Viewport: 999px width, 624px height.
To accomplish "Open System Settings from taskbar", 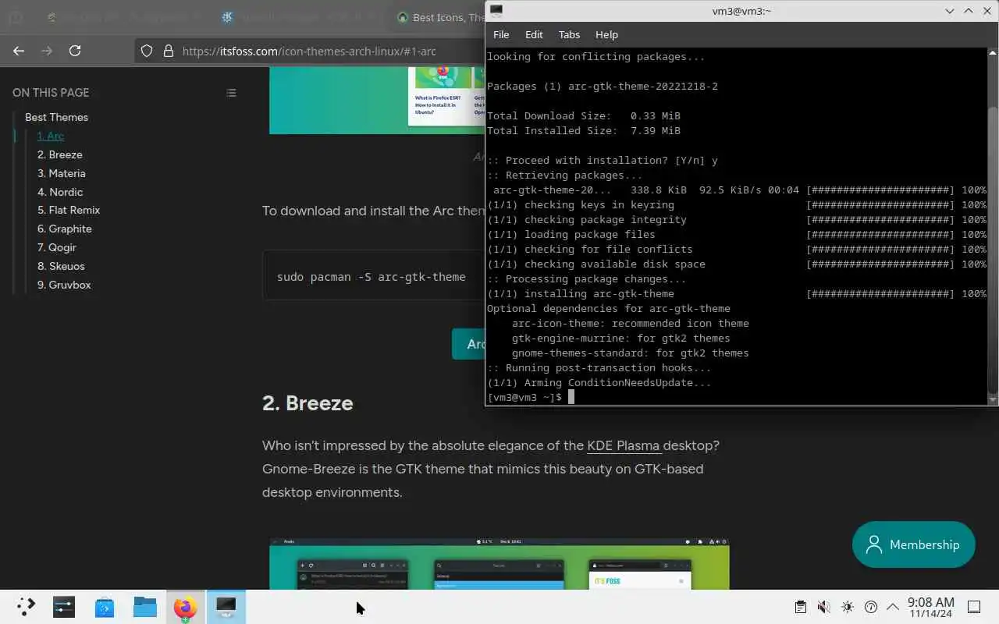I will click(x=64, y=607).
